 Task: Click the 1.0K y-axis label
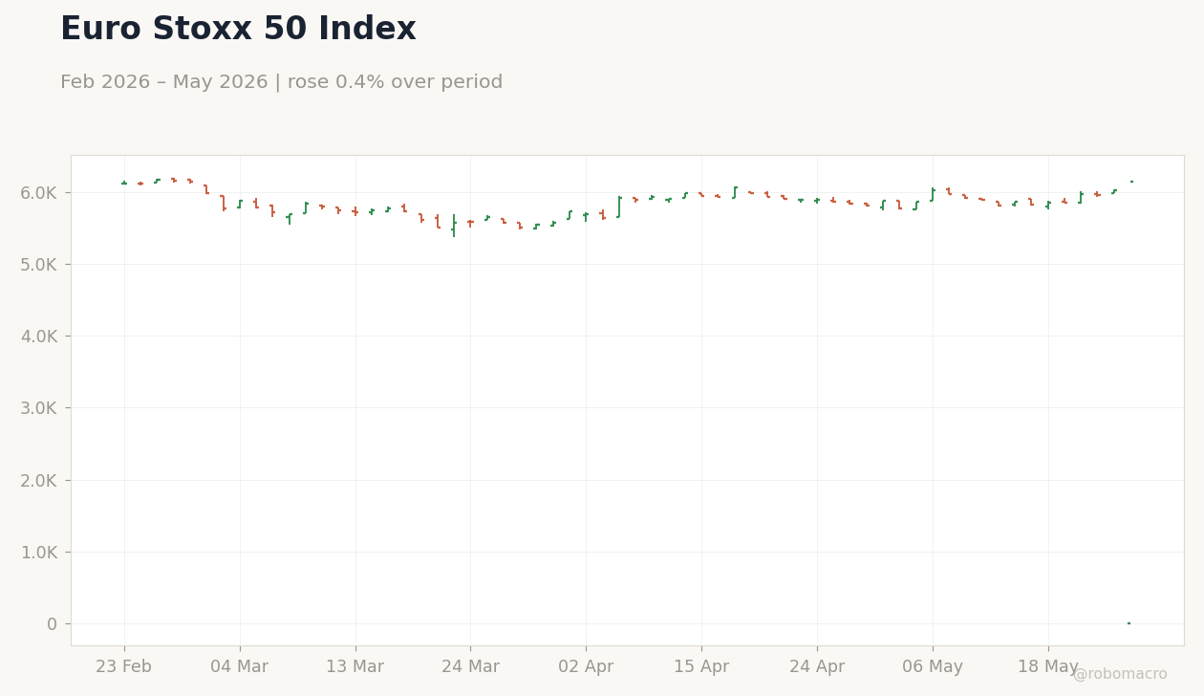[x=39, y=552]
